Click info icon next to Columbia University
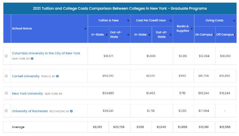The width and height of the screenshot is (239, 136). [x=32, y=58]
